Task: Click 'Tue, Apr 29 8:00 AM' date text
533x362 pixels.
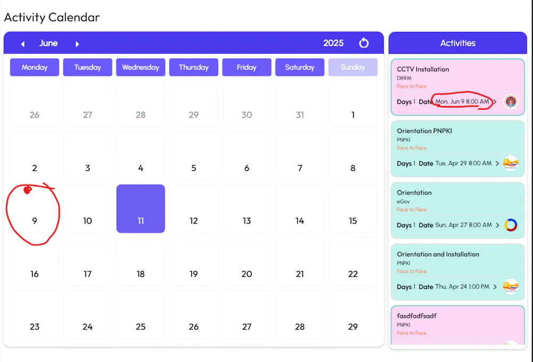Action: tap(463, 163)
